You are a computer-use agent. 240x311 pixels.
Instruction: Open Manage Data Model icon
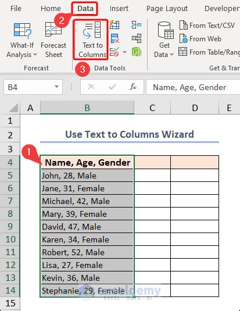coord(137,52)
